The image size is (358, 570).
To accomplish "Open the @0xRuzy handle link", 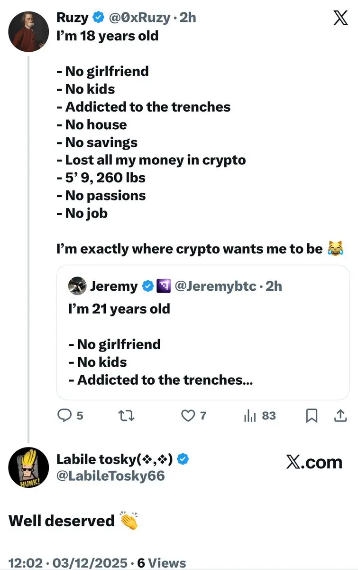I will 139,18.
